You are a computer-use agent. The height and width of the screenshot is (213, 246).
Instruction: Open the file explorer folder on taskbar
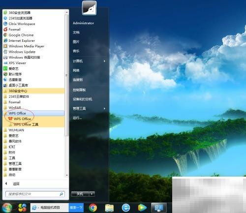109,208
